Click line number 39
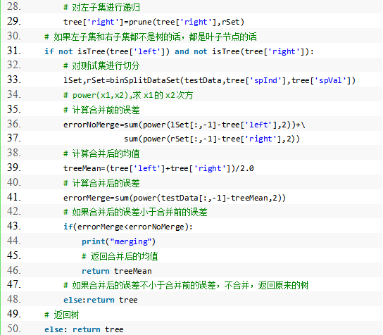The width and height of the screenshot is (383, 335). 14,167
